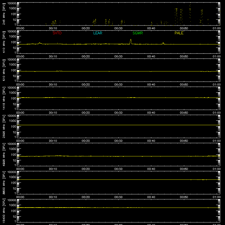Screen dimensions: 225x225
Task: Click the cyan LEAR station label
Action: (x=98, y=33)
